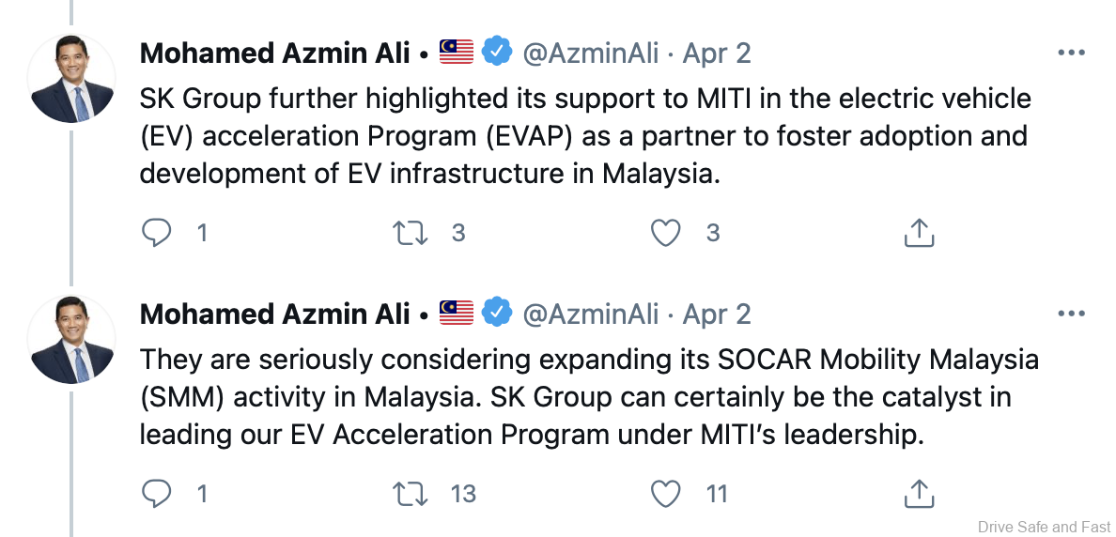This screenshot has height=537, width=1116.
Task: Click @AzminAli handle in second tweet
Action: click(590, 314)
